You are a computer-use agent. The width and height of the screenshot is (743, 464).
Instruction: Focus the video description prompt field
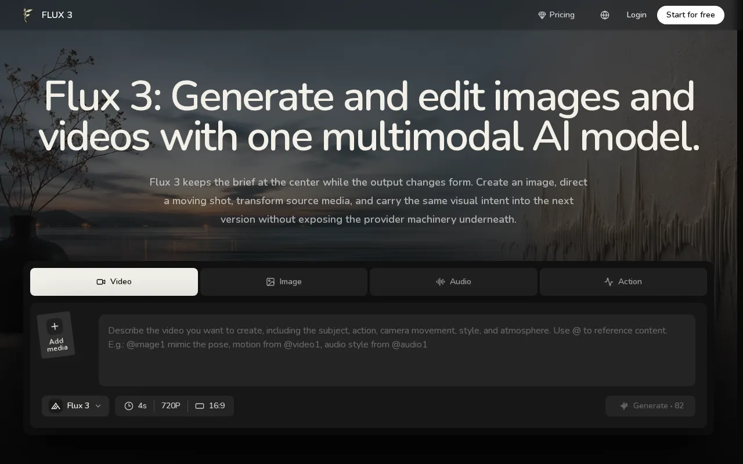396,350
